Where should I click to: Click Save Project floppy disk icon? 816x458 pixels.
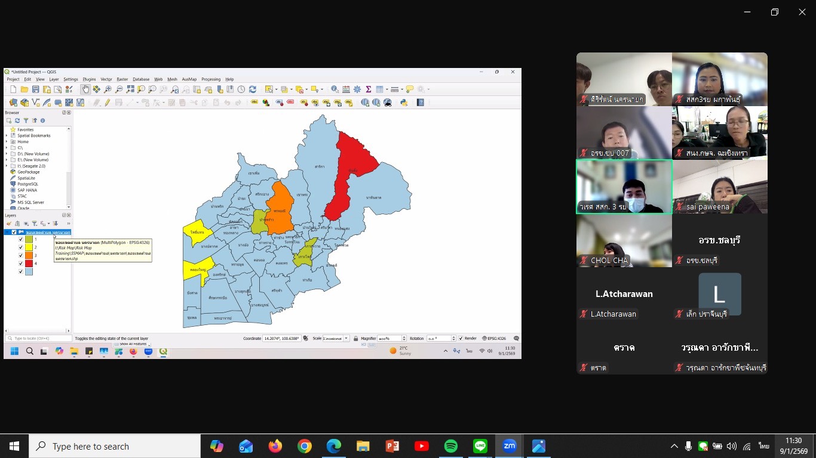tap(35, 89)
